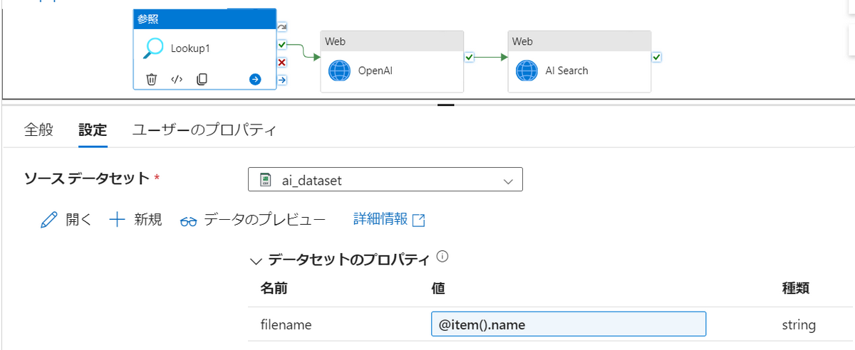The height and width of the screenshot is (350, 855).
Task: Click Lookup1 skipped curved-arrow output
Action: [281, 26]
